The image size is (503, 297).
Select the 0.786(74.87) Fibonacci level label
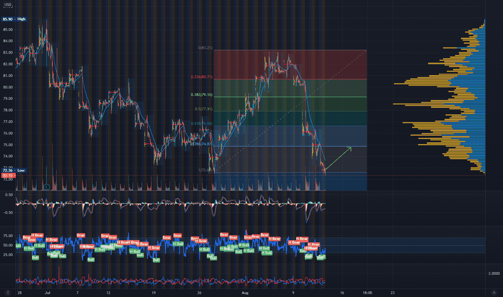point(201,144)
